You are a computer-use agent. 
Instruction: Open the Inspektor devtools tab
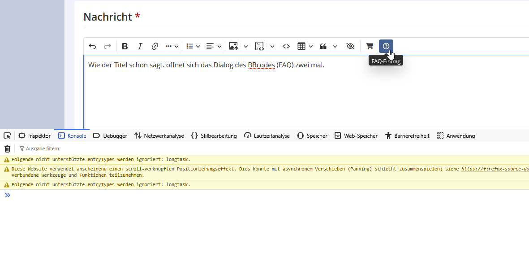pos(35,136)
